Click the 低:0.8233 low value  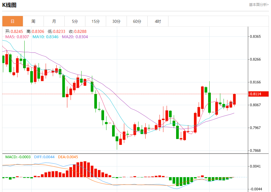tap(56, 31)
